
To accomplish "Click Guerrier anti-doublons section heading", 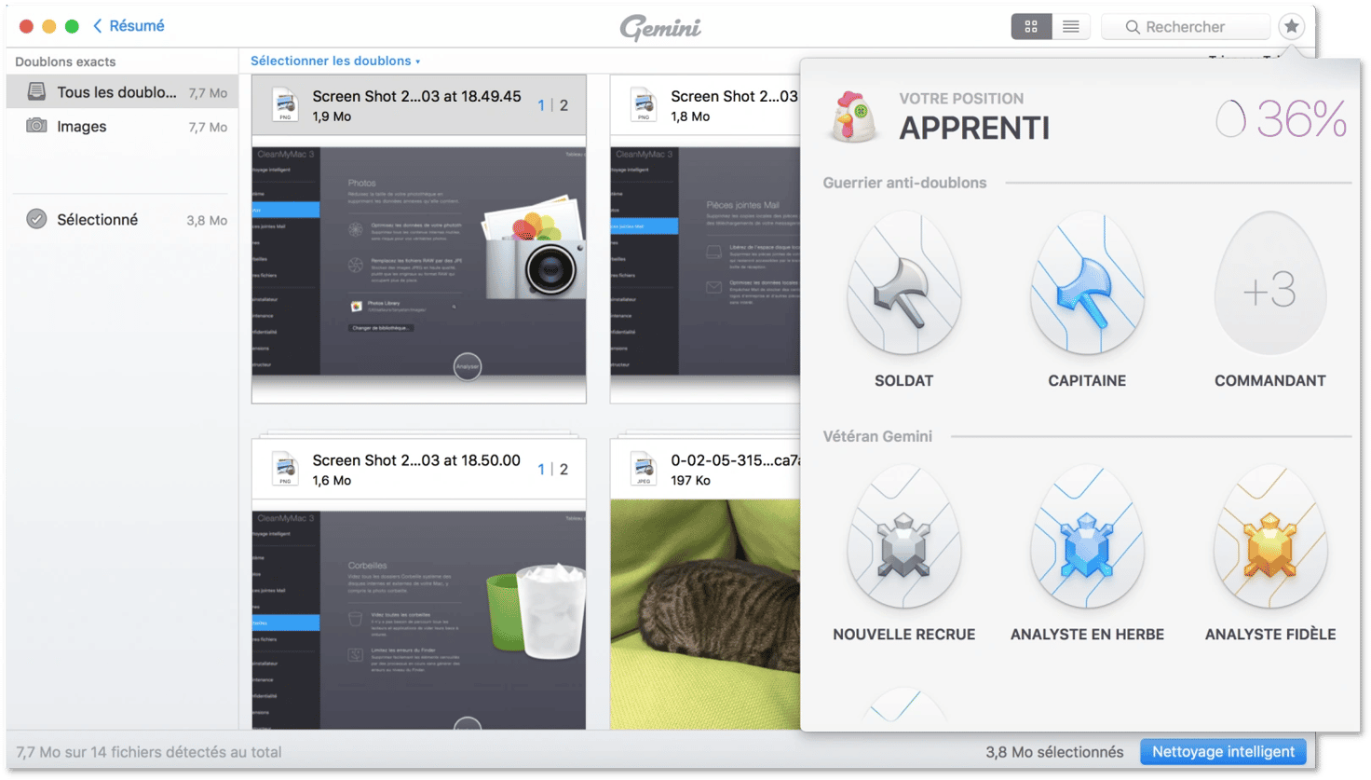I will [904, 183].
